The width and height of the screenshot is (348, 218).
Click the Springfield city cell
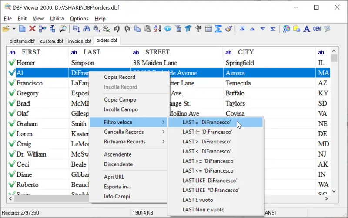269,63
